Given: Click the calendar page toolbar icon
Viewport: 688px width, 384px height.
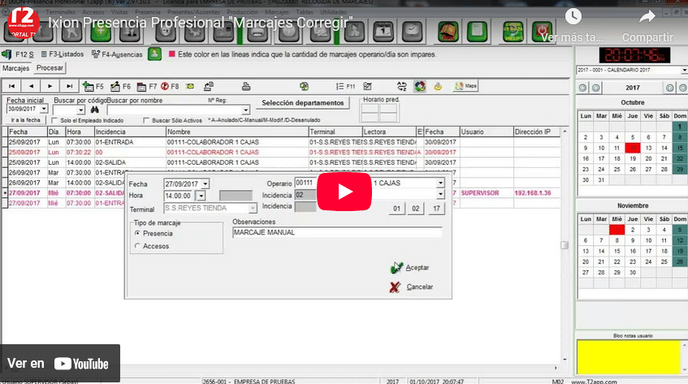Looking at the screenshot, I should 383,31.
